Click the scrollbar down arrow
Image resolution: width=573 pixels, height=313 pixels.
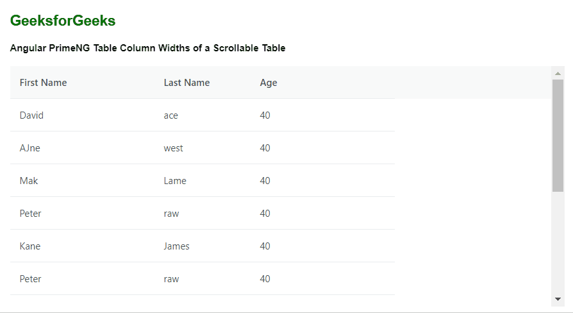(x=558, y=299)
